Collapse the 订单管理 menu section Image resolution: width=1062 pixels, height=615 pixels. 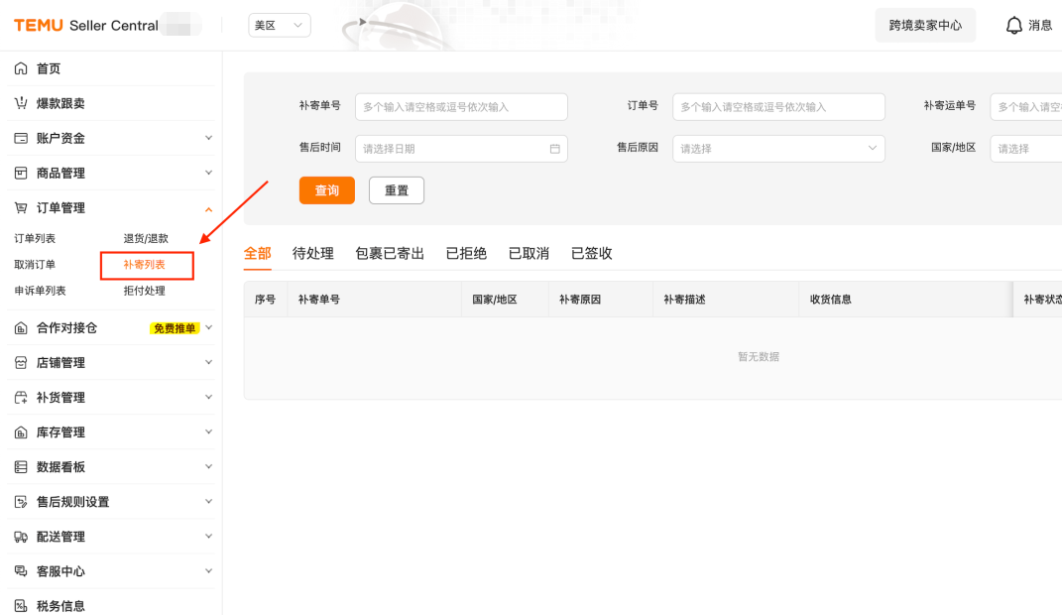pos(208,208)
